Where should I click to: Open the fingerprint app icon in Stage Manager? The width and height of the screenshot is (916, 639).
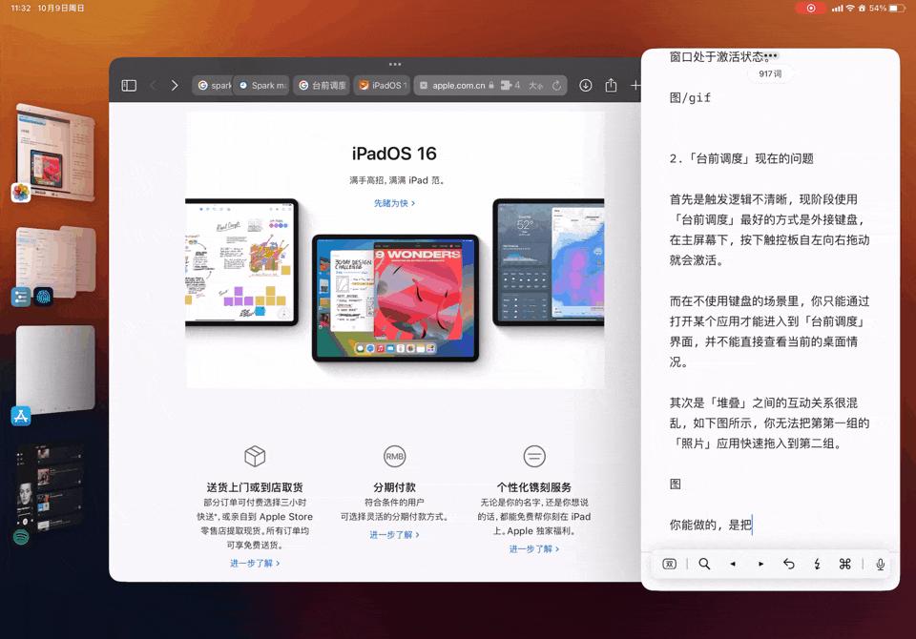coord(43,297)
